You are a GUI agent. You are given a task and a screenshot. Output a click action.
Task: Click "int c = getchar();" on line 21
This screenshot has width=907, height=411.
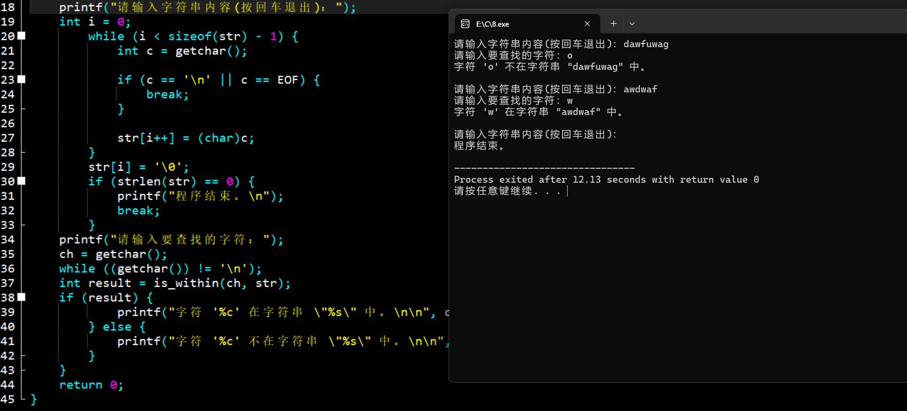(182, 51)
